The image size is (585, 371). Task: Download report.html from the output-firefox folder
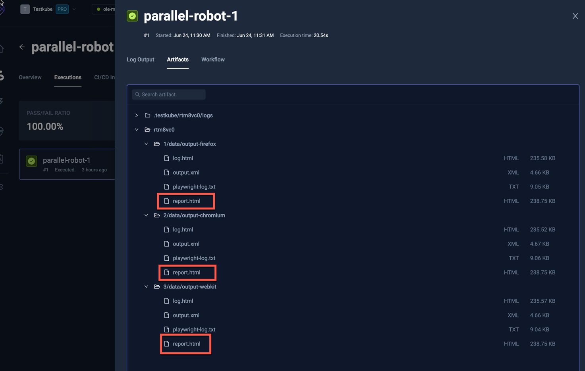pos(186,201)
